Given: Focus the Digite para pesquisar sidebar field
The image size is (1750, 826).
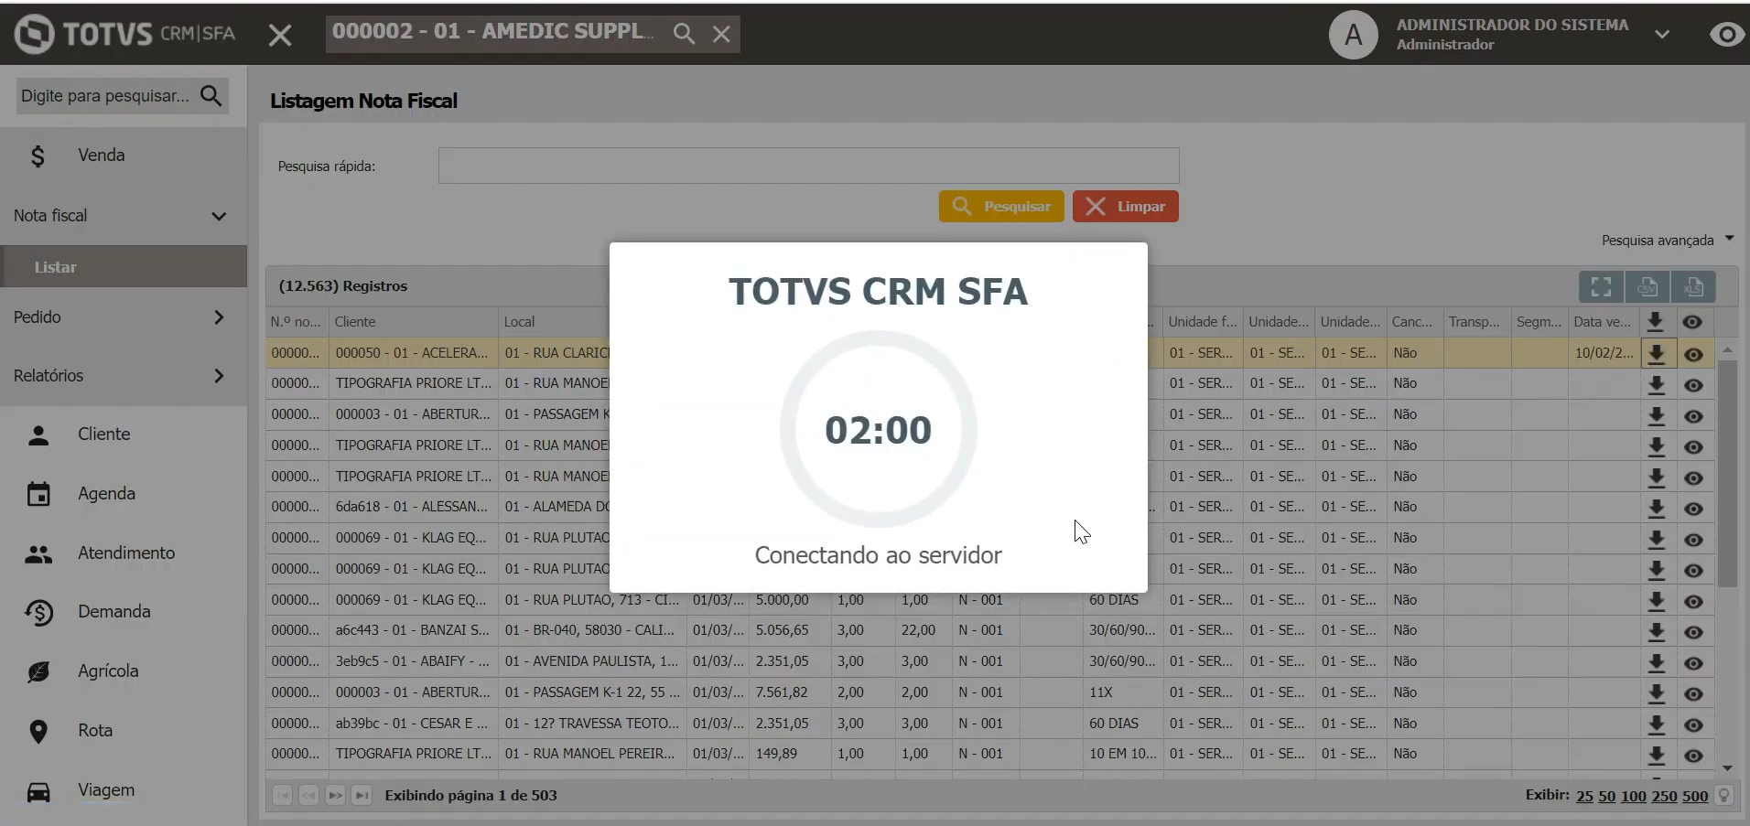Looking at the screenshot, I should pyautogui.click(x=106, y=95).
